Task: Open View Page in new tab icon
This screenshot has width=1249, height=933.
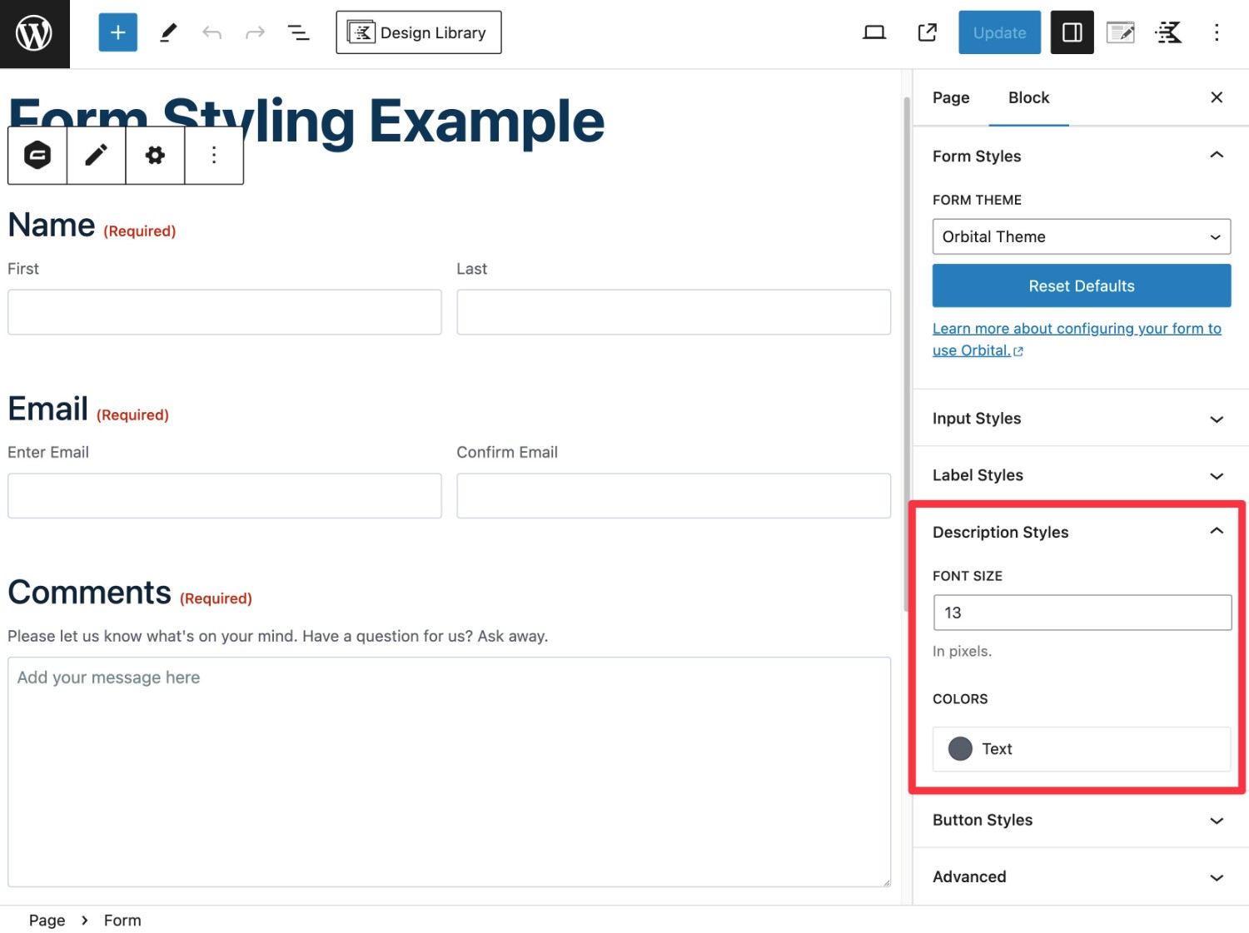Action: click(x=927, y=32)
